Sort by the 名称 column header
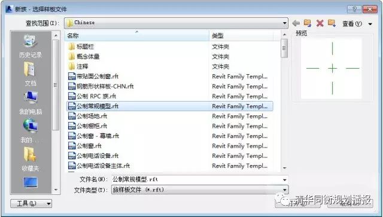 [x=137, y=36]
